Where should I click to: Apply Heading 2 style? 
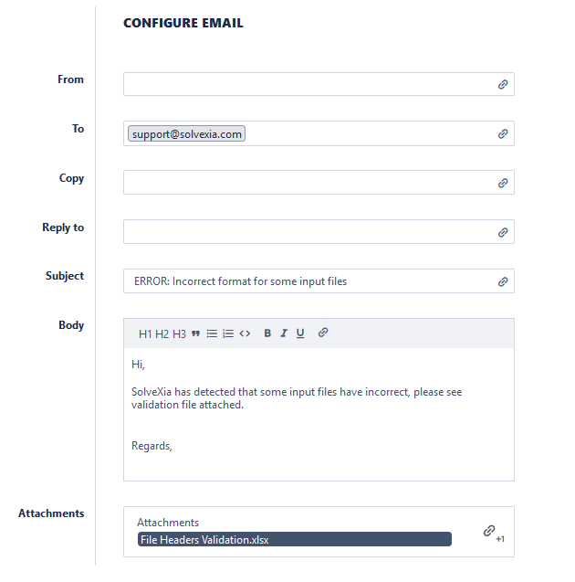coord(162,333)
